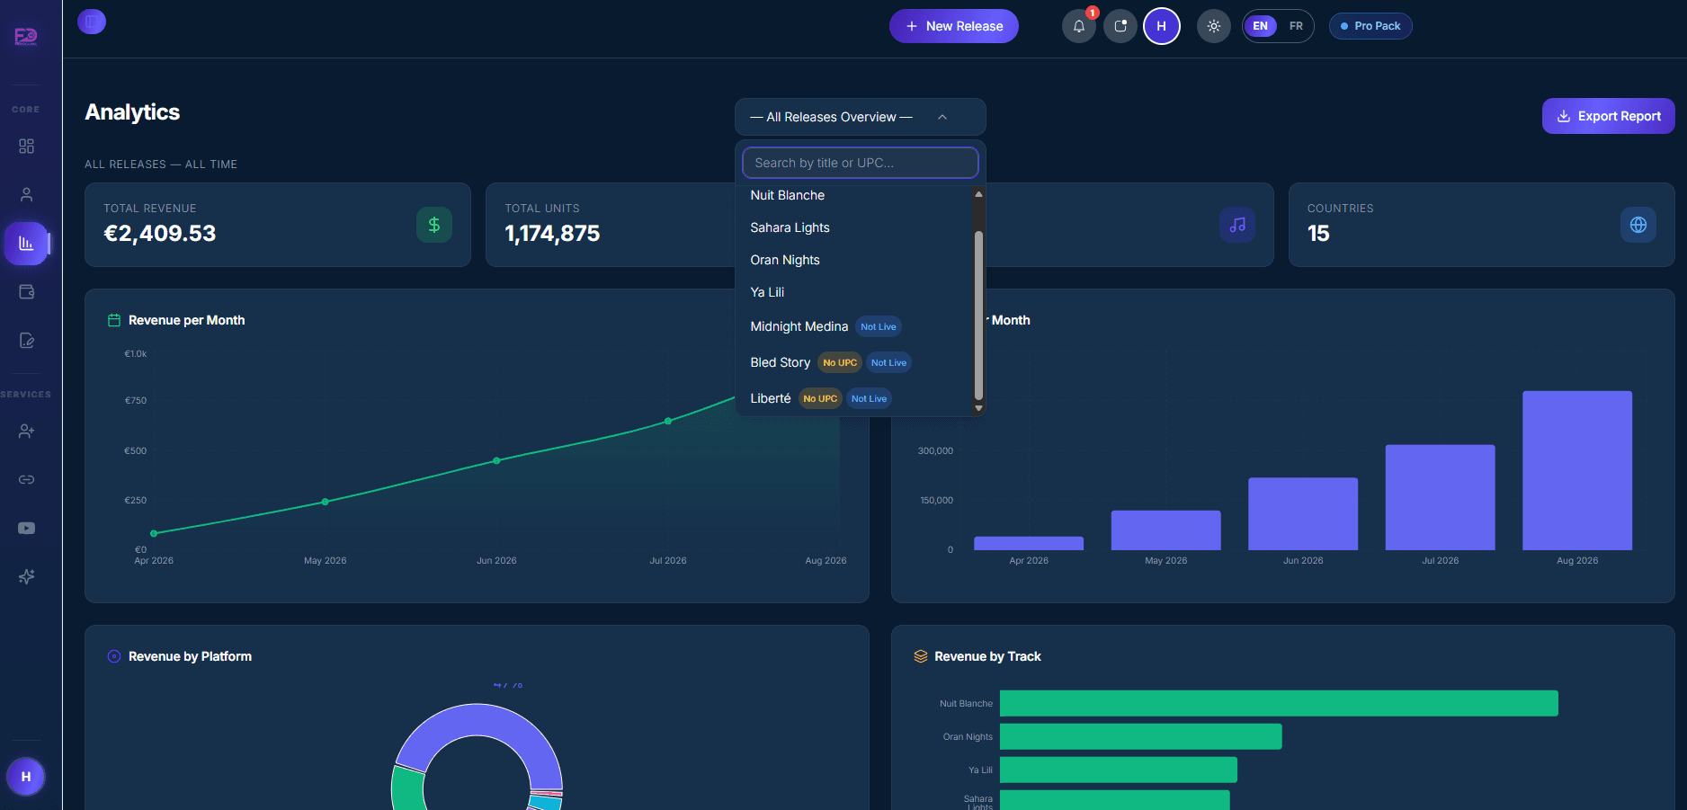
Task: Click the No UPC badge on Bled Story
Action: pyautogui.click(x=840, y=362)
